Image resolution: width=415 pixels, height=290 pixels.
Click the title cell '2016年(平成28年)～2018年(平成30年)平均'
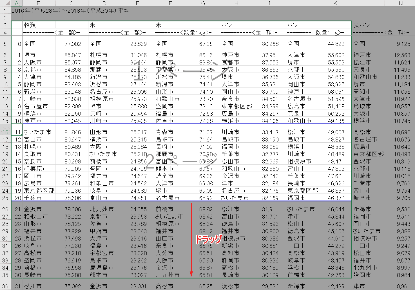pyautogui.click(x=71, y=11)
